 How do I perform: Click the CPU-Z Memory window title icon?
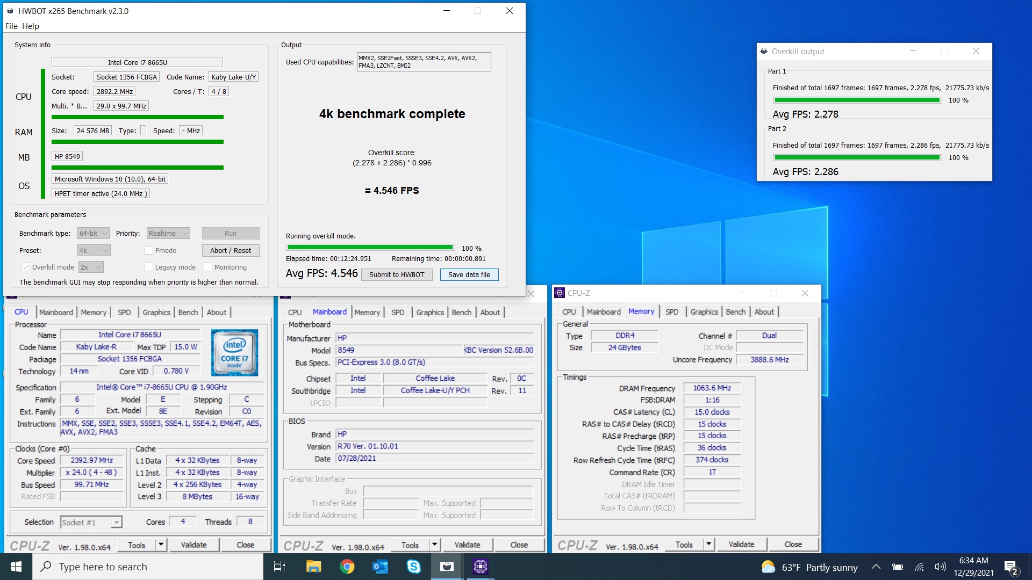[x=560, y=293]
